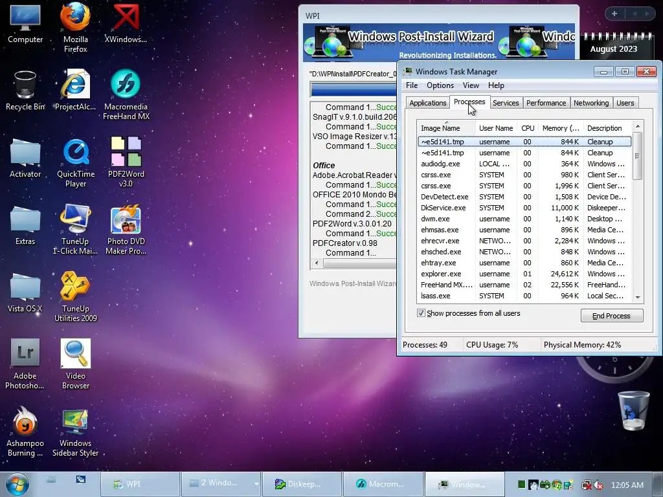663x497 pixels.
Task: Select the ehtray.exe process row
Action: (524, 263)
